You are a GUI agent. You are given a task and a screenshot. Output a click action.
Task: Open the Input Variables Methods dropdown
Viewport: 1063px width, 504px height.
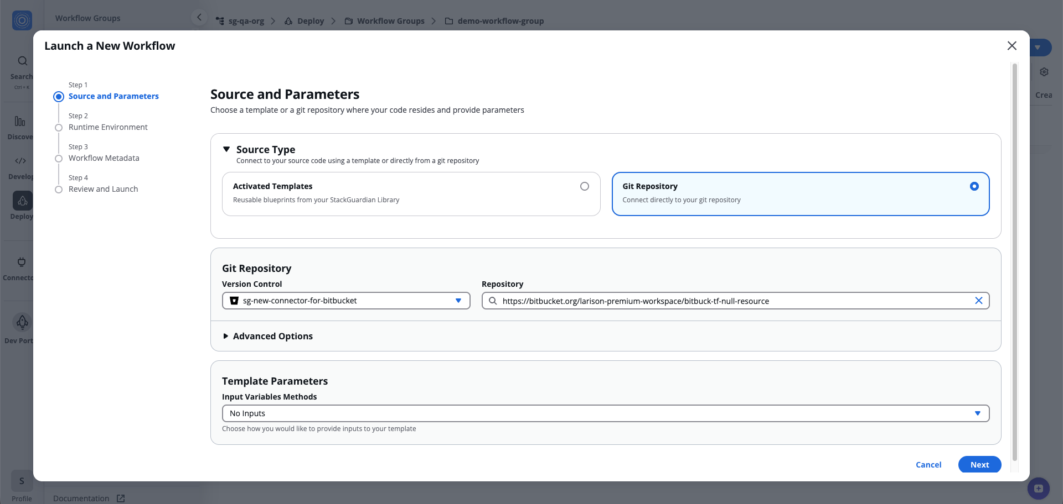(x=978, y=413)
